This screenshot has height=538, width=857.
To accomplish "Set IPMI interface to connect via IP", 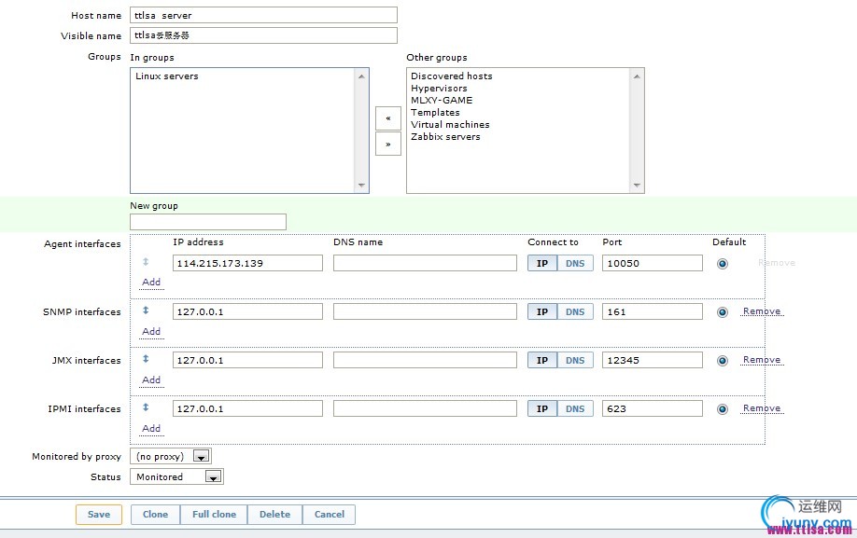I will point(542,408).
